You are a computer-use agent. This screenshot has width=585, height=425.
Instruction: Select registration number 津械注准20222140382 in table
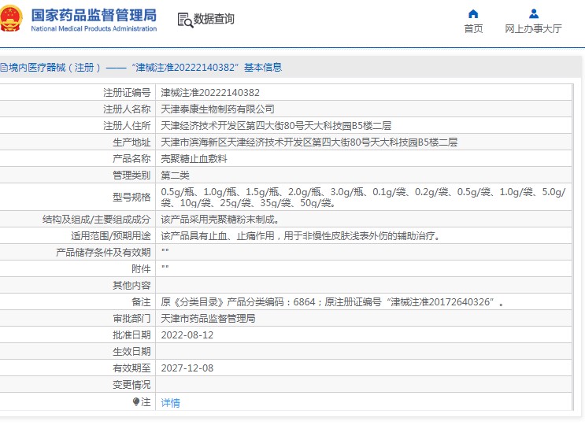[x=210, y=92]
